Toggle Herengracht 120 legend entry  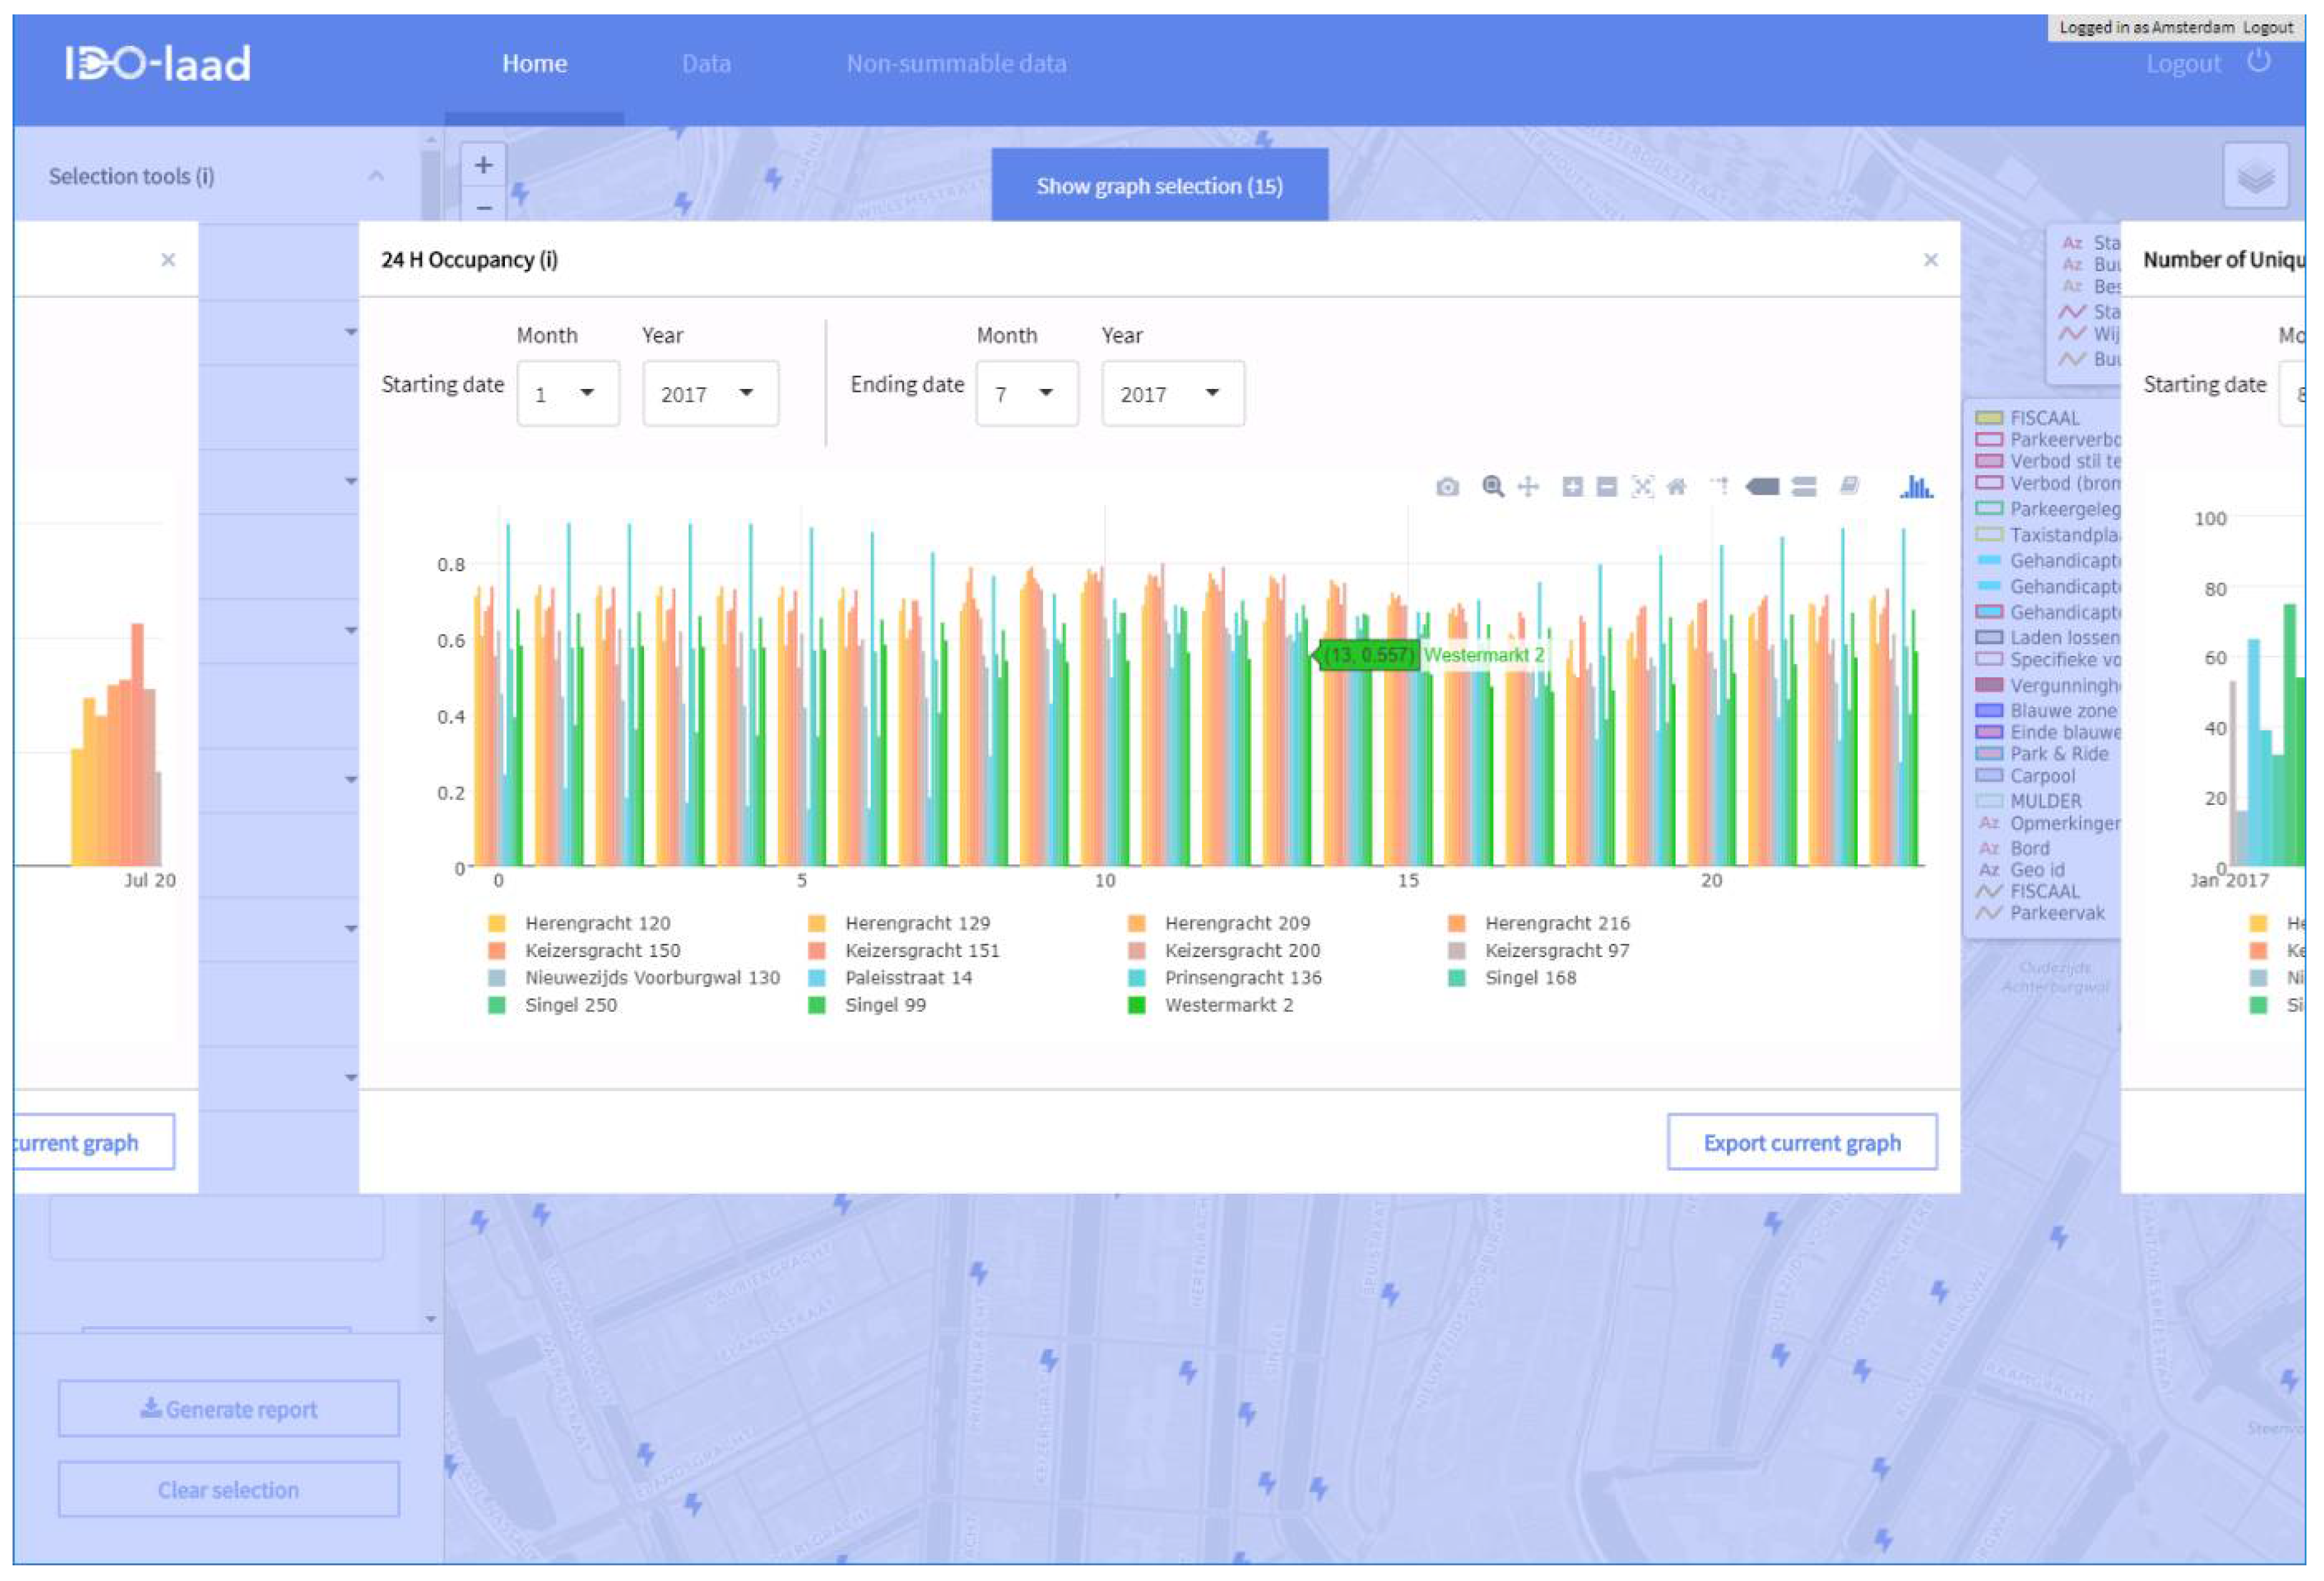[x=597, y=923]
